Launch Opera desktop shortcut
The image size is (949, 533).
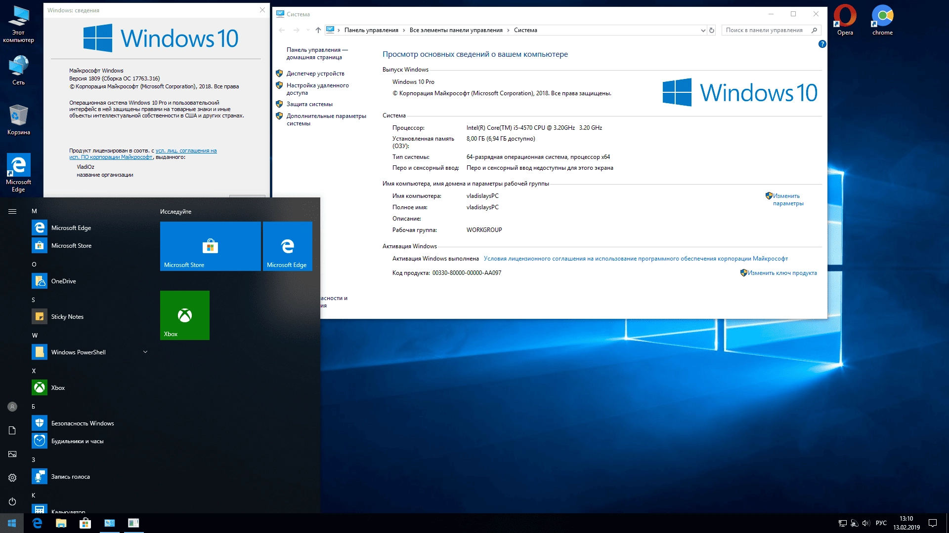[845, 20]
